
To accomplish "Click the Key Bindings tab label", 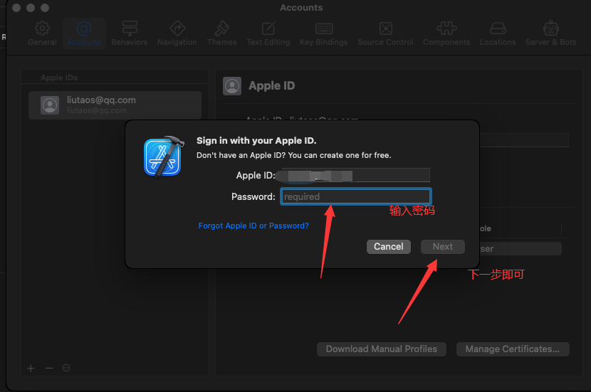I will coord(324,42).
